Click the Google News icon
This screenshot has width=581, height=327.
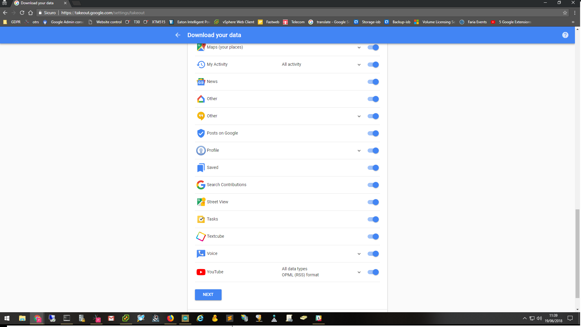[x=201, y=82]
